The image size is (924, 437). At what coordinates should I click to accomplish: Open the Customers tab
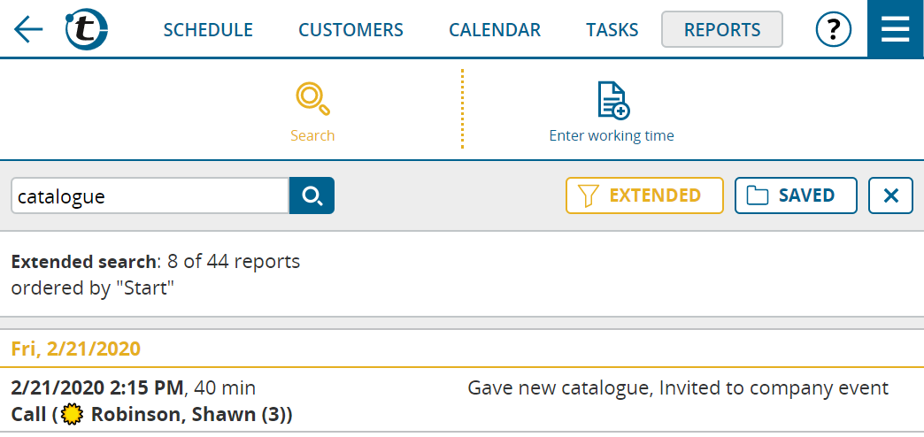coord(350,29)
